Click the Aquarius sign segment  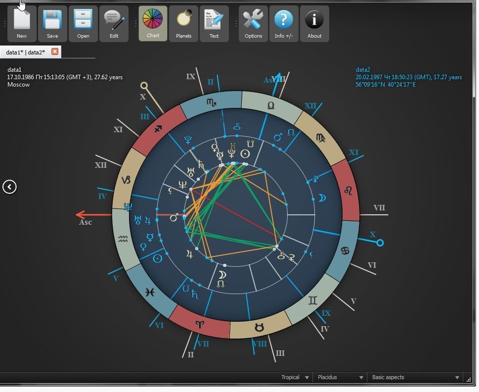point(123,239)
